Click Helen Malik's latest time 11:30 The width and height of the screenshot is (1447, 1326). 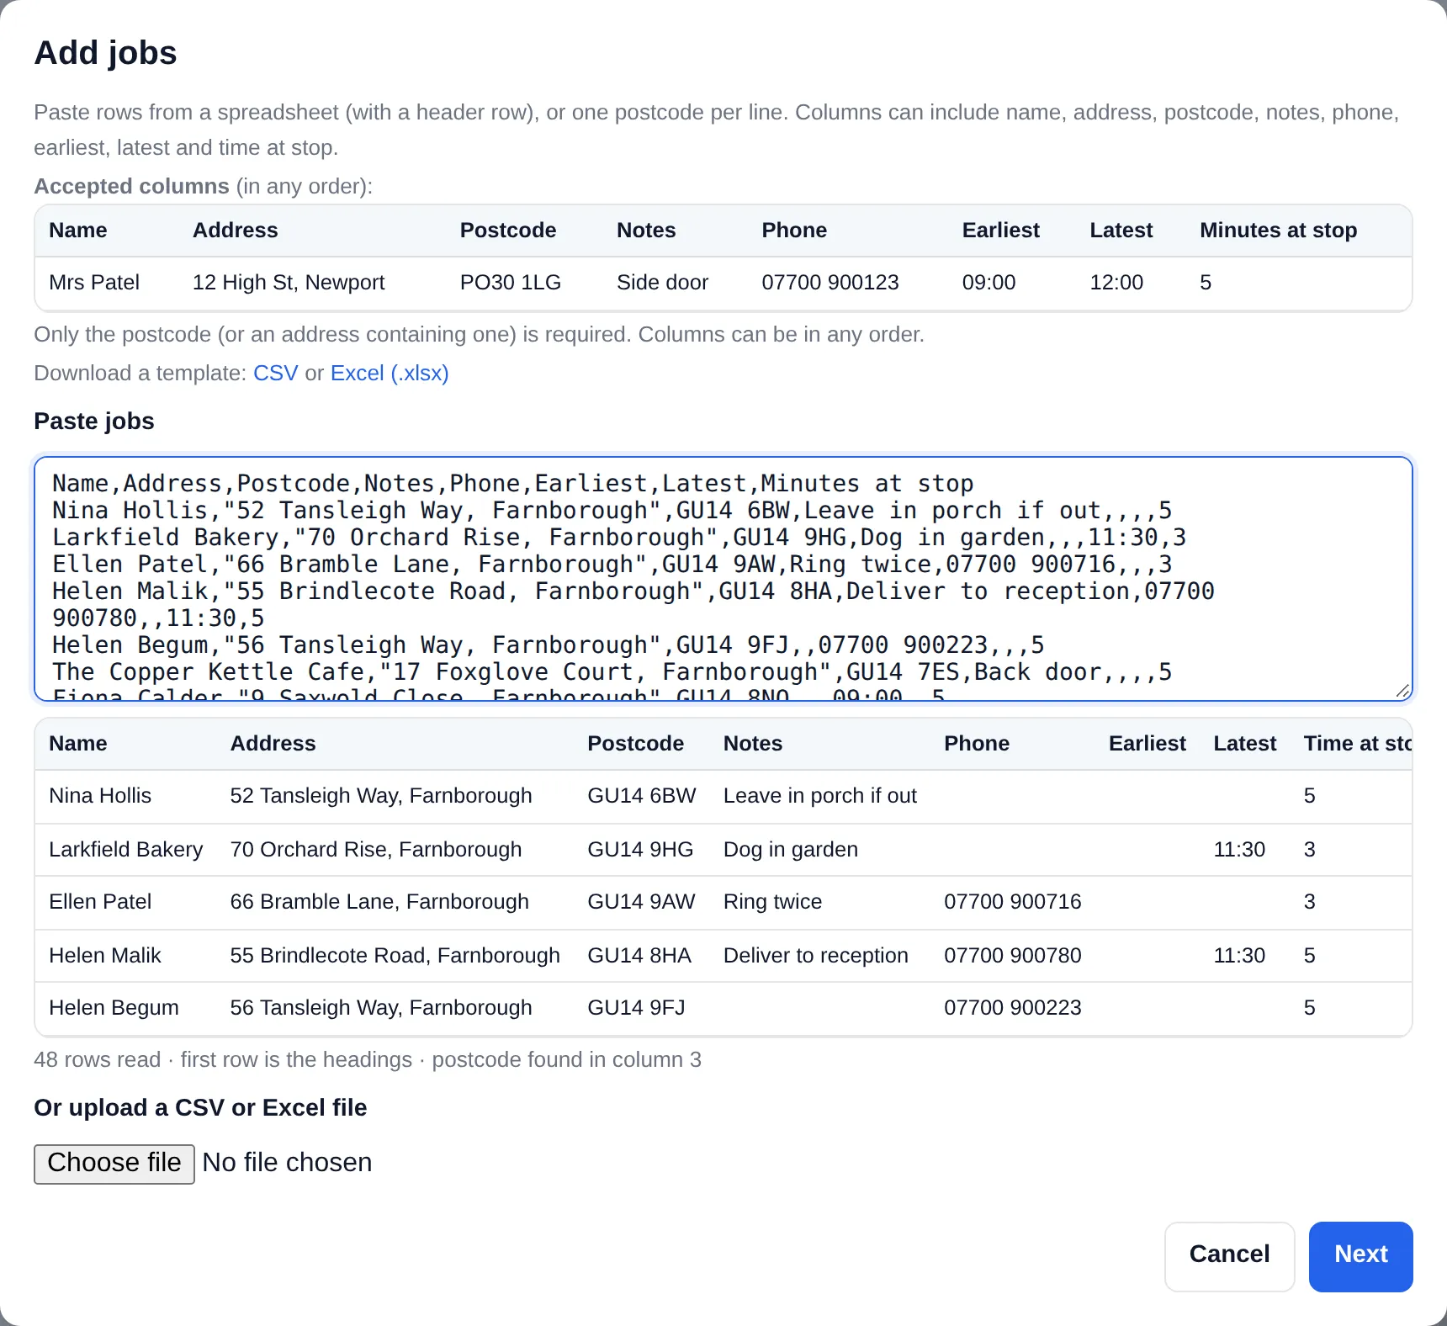pyautogui.click(x=1239, y=956)
